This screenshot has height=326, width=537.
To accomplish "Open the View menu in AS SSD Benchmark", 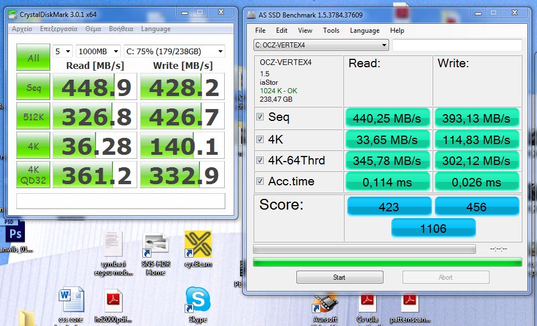I will [305, 31].
